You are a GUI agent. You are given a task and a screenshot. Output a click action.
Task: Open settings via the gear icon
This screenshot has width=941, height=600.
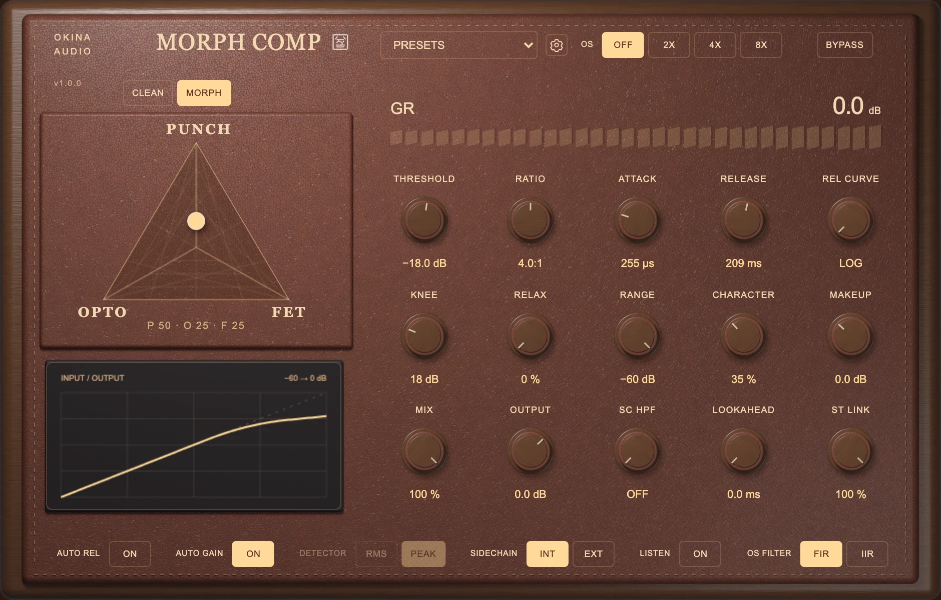(x=556, y=45)
